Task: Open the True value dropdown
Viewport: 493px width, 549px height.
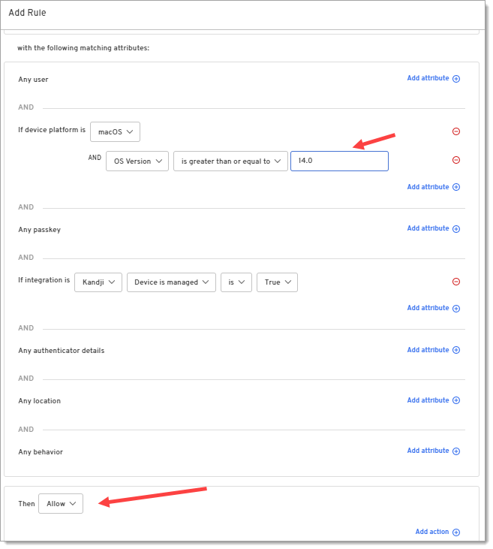Action: [277, 282]
